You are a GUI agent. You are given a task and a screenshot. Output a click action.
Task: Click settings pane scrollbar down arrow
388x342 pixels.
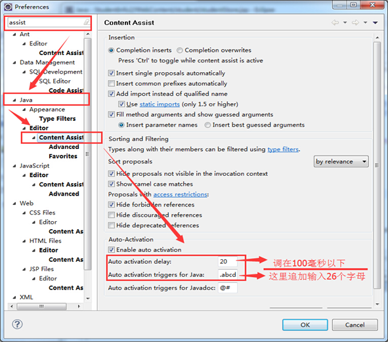(377, 304)
